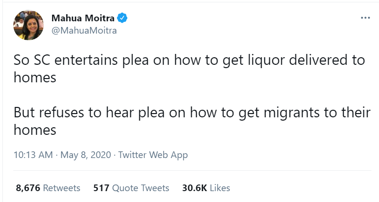Click the liquor delivery sentence of the tweet
Image resolution: width=379 pixels, height=202 pixels.
189,69
